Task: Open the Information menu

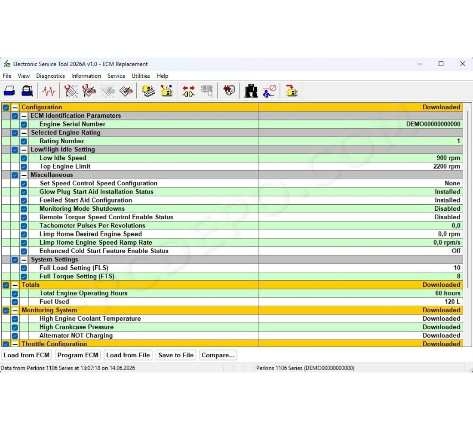Action: pyautogui.click(x=86, y=76)
